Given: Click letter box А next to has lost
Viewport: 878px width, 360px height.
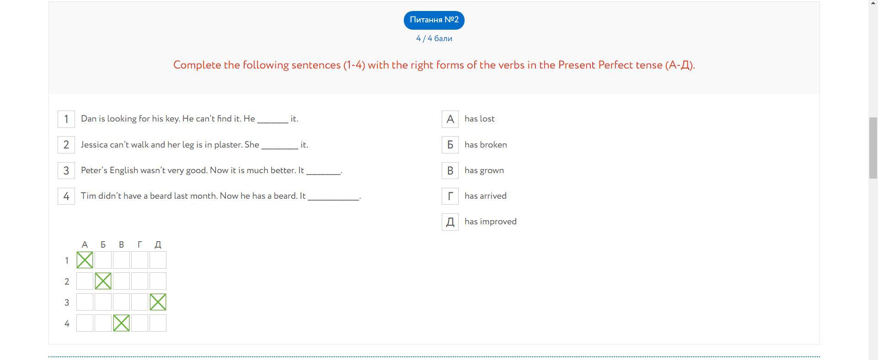Looking at the screenshot, I should [450, 119].
